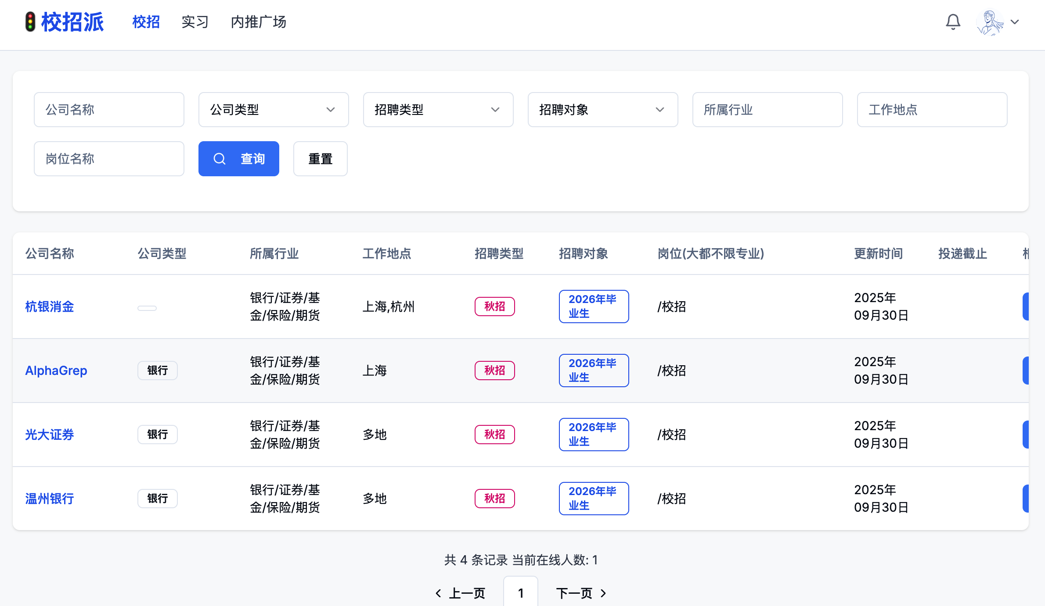Click the 校招派 traffic light logo
The height and width of the screenshot is (606, 1045).
[30, 22]
